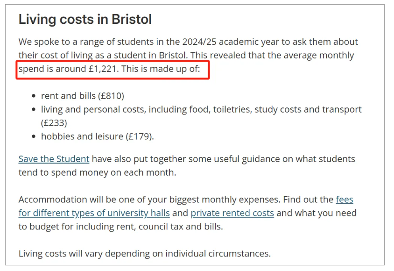394x271 pixels.
Task: Click the "This is made up of:" text
Action: click(x=160, y=69)
